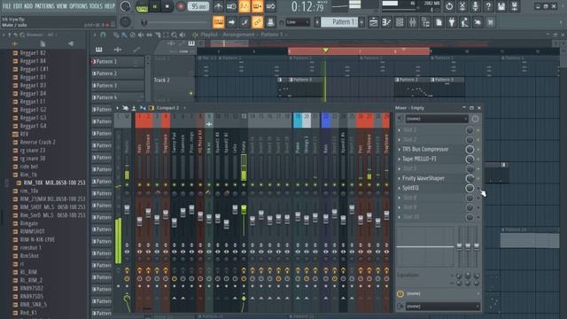Adjust the TRS Bus Compressor mix knob
Viewport: 567px width, 319px height.
[470, 150]
